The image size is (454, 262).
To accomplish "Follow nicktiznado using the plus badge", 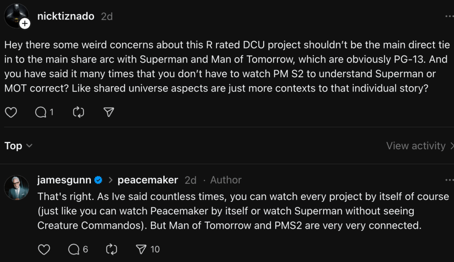I will point(25,24).
